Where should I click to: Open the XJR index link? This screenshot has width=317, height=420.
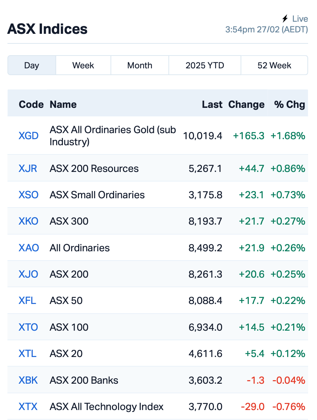point(28,168)
